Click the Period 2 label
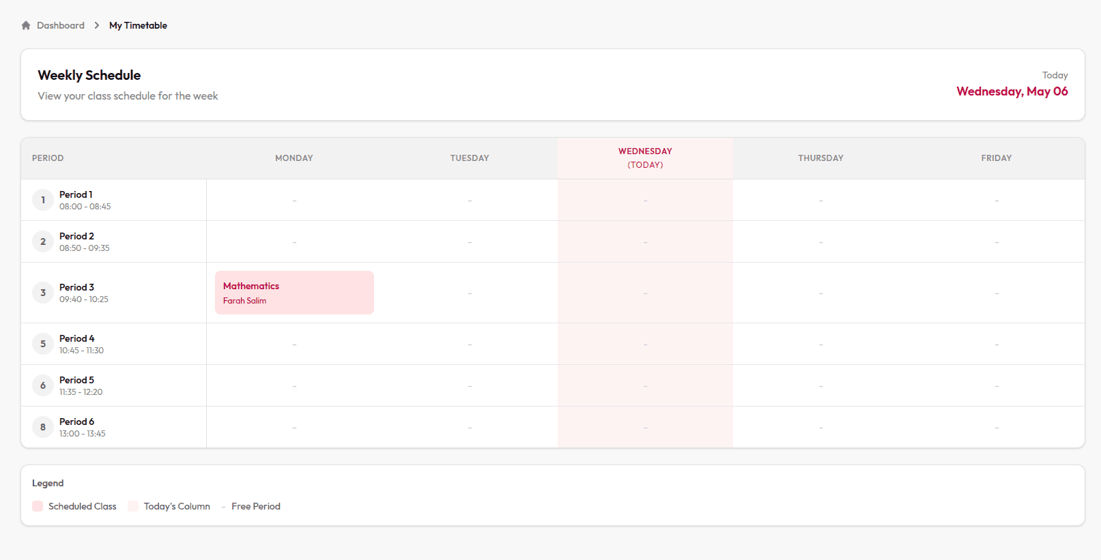This screenshot has height=560, width=1101. (x=76, y=236)
